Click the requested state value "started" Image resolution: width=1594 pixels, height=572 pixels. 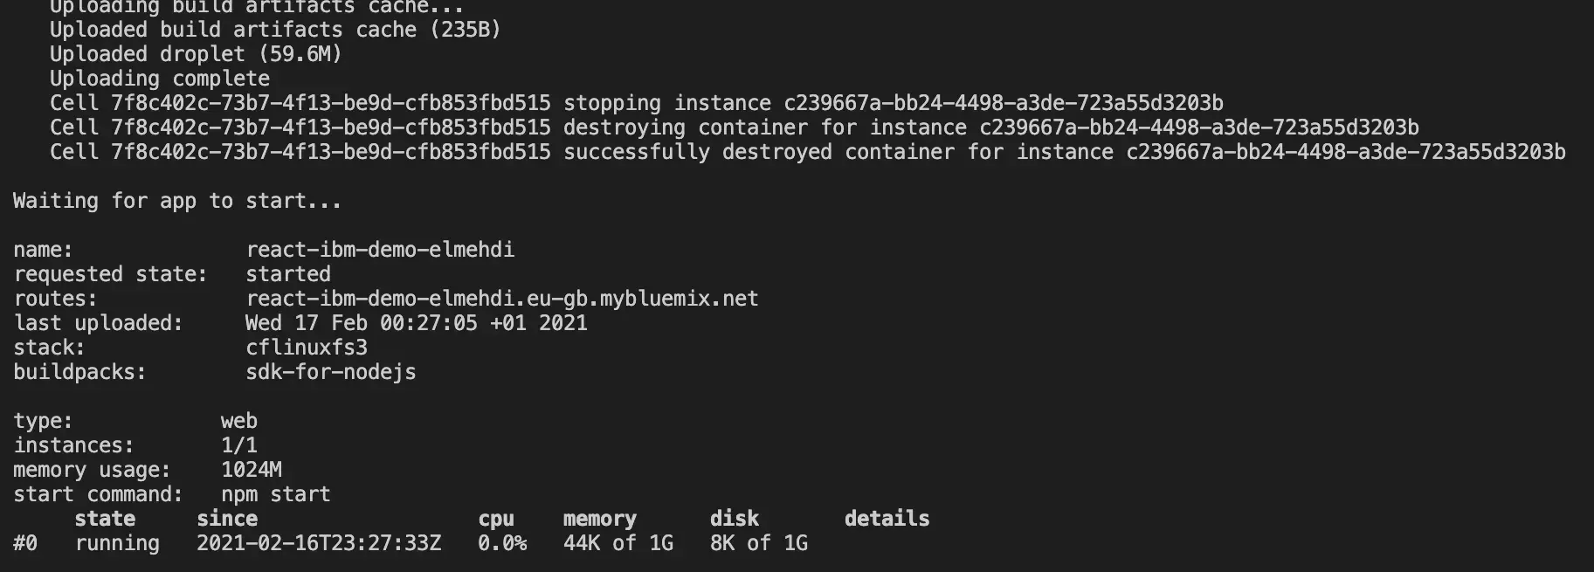(288, 274)
